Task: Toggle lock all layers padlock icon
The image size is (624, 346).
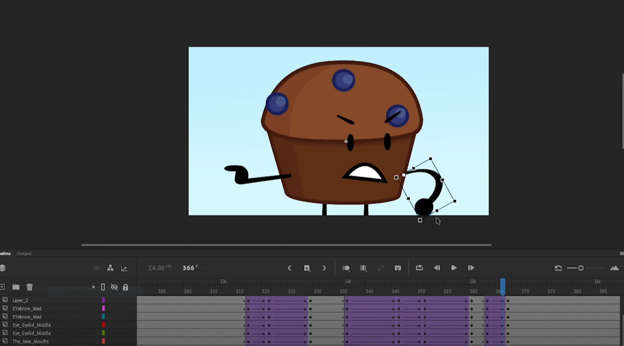Action: tap(125, 287)
